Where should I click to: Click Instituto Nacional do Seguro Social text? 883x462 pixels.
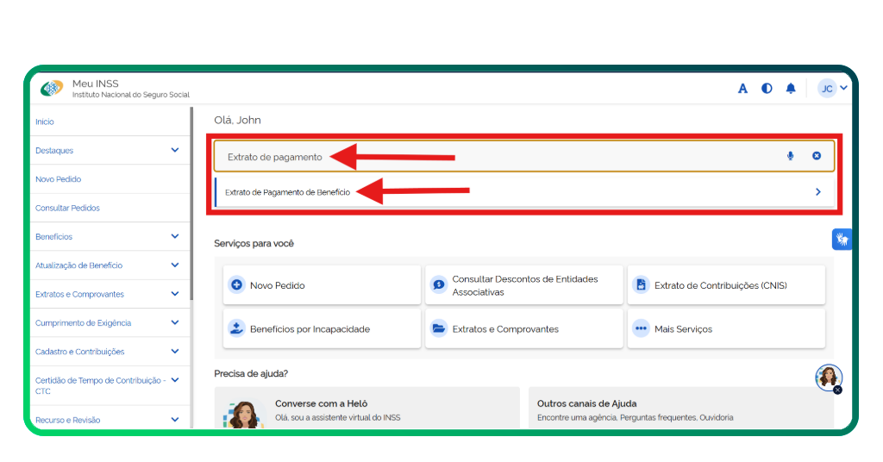click(131, 95)
